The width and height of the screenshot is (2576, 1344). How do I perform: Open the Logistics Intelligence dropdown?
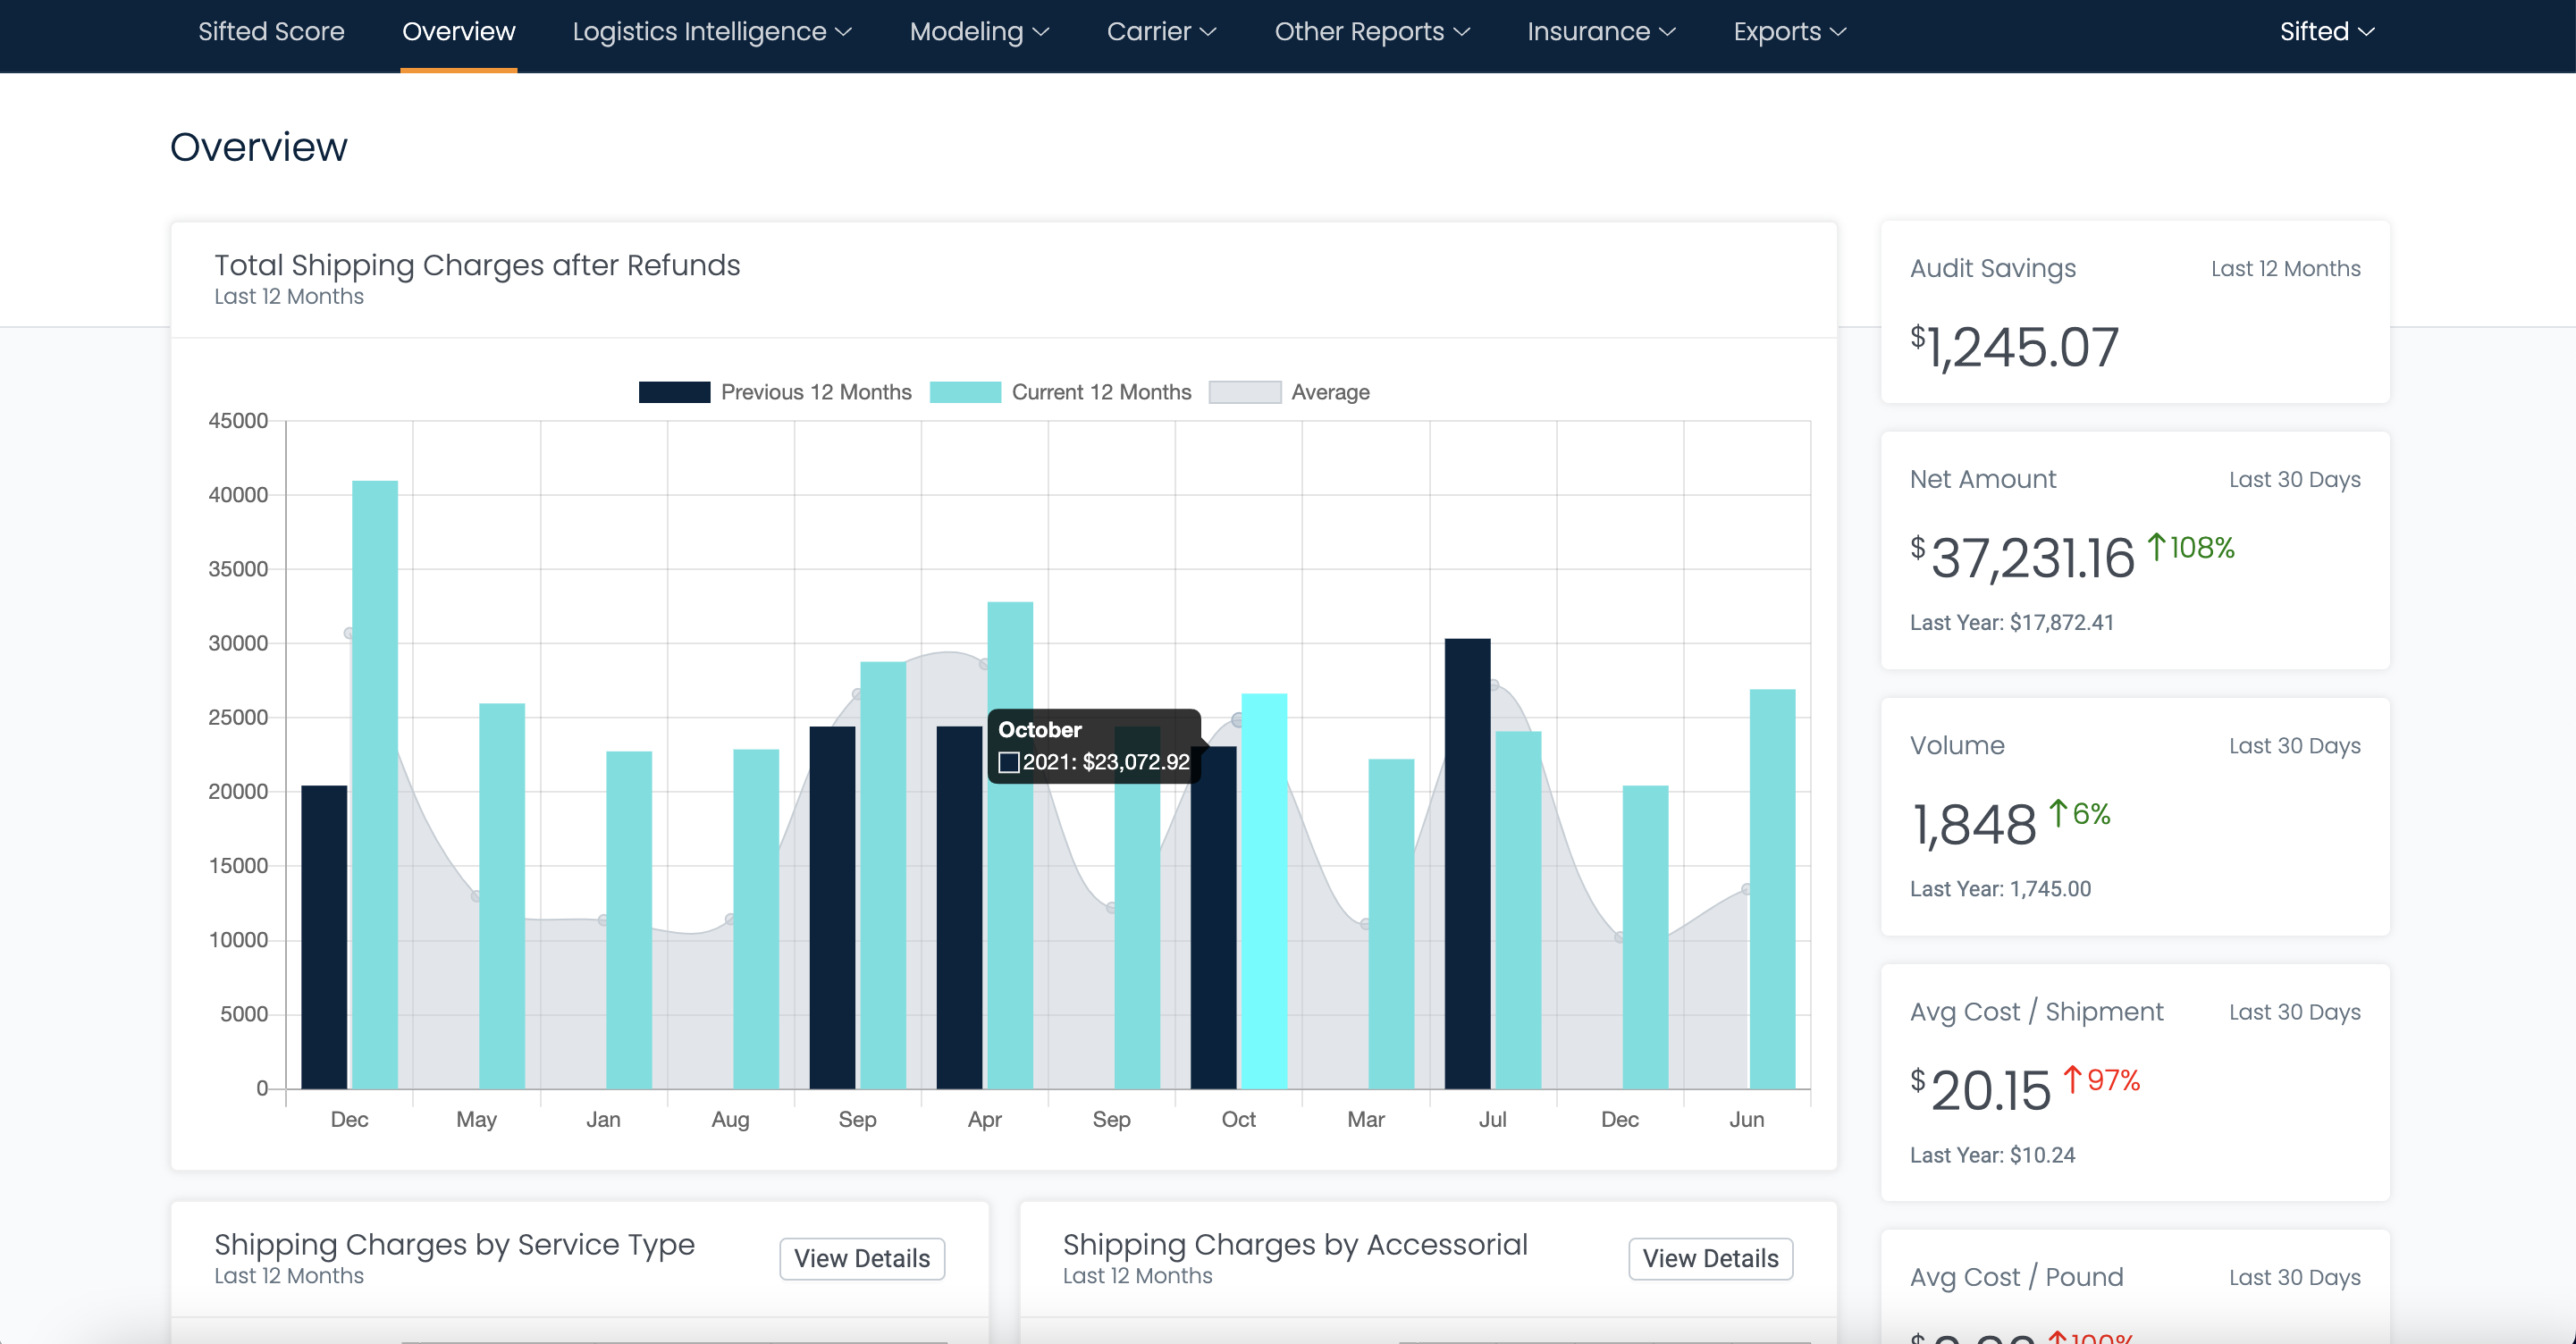(711, 31)
